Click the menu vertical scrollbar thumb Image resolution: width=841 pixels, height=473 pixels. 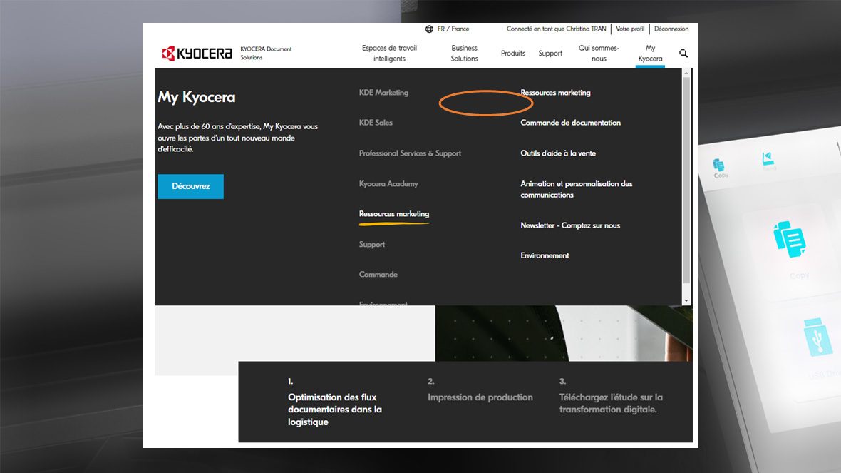(x=686, y=180)
